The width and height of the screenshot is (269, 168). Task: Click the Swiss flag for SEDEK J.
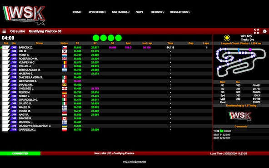coord(65,96)
